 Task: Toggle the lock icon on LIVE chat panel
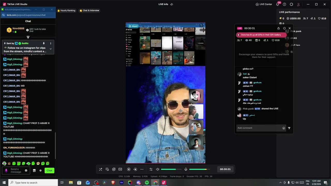pos(279,28)
